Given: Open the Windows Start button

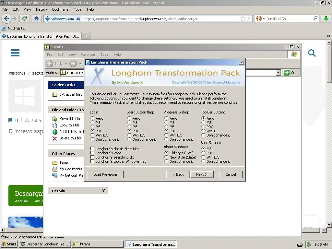Looking at the screenshot, I should (x=9, y=244).
